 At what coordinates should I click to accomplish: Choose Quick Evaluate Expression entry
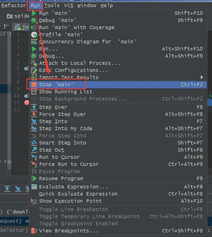[x=118, y=194]
